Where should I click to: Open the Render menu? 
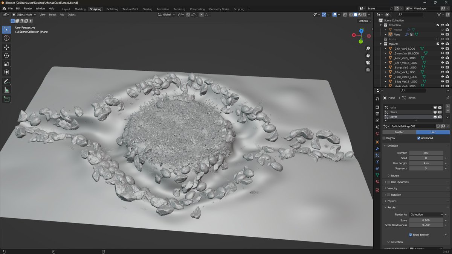(28, 8)
